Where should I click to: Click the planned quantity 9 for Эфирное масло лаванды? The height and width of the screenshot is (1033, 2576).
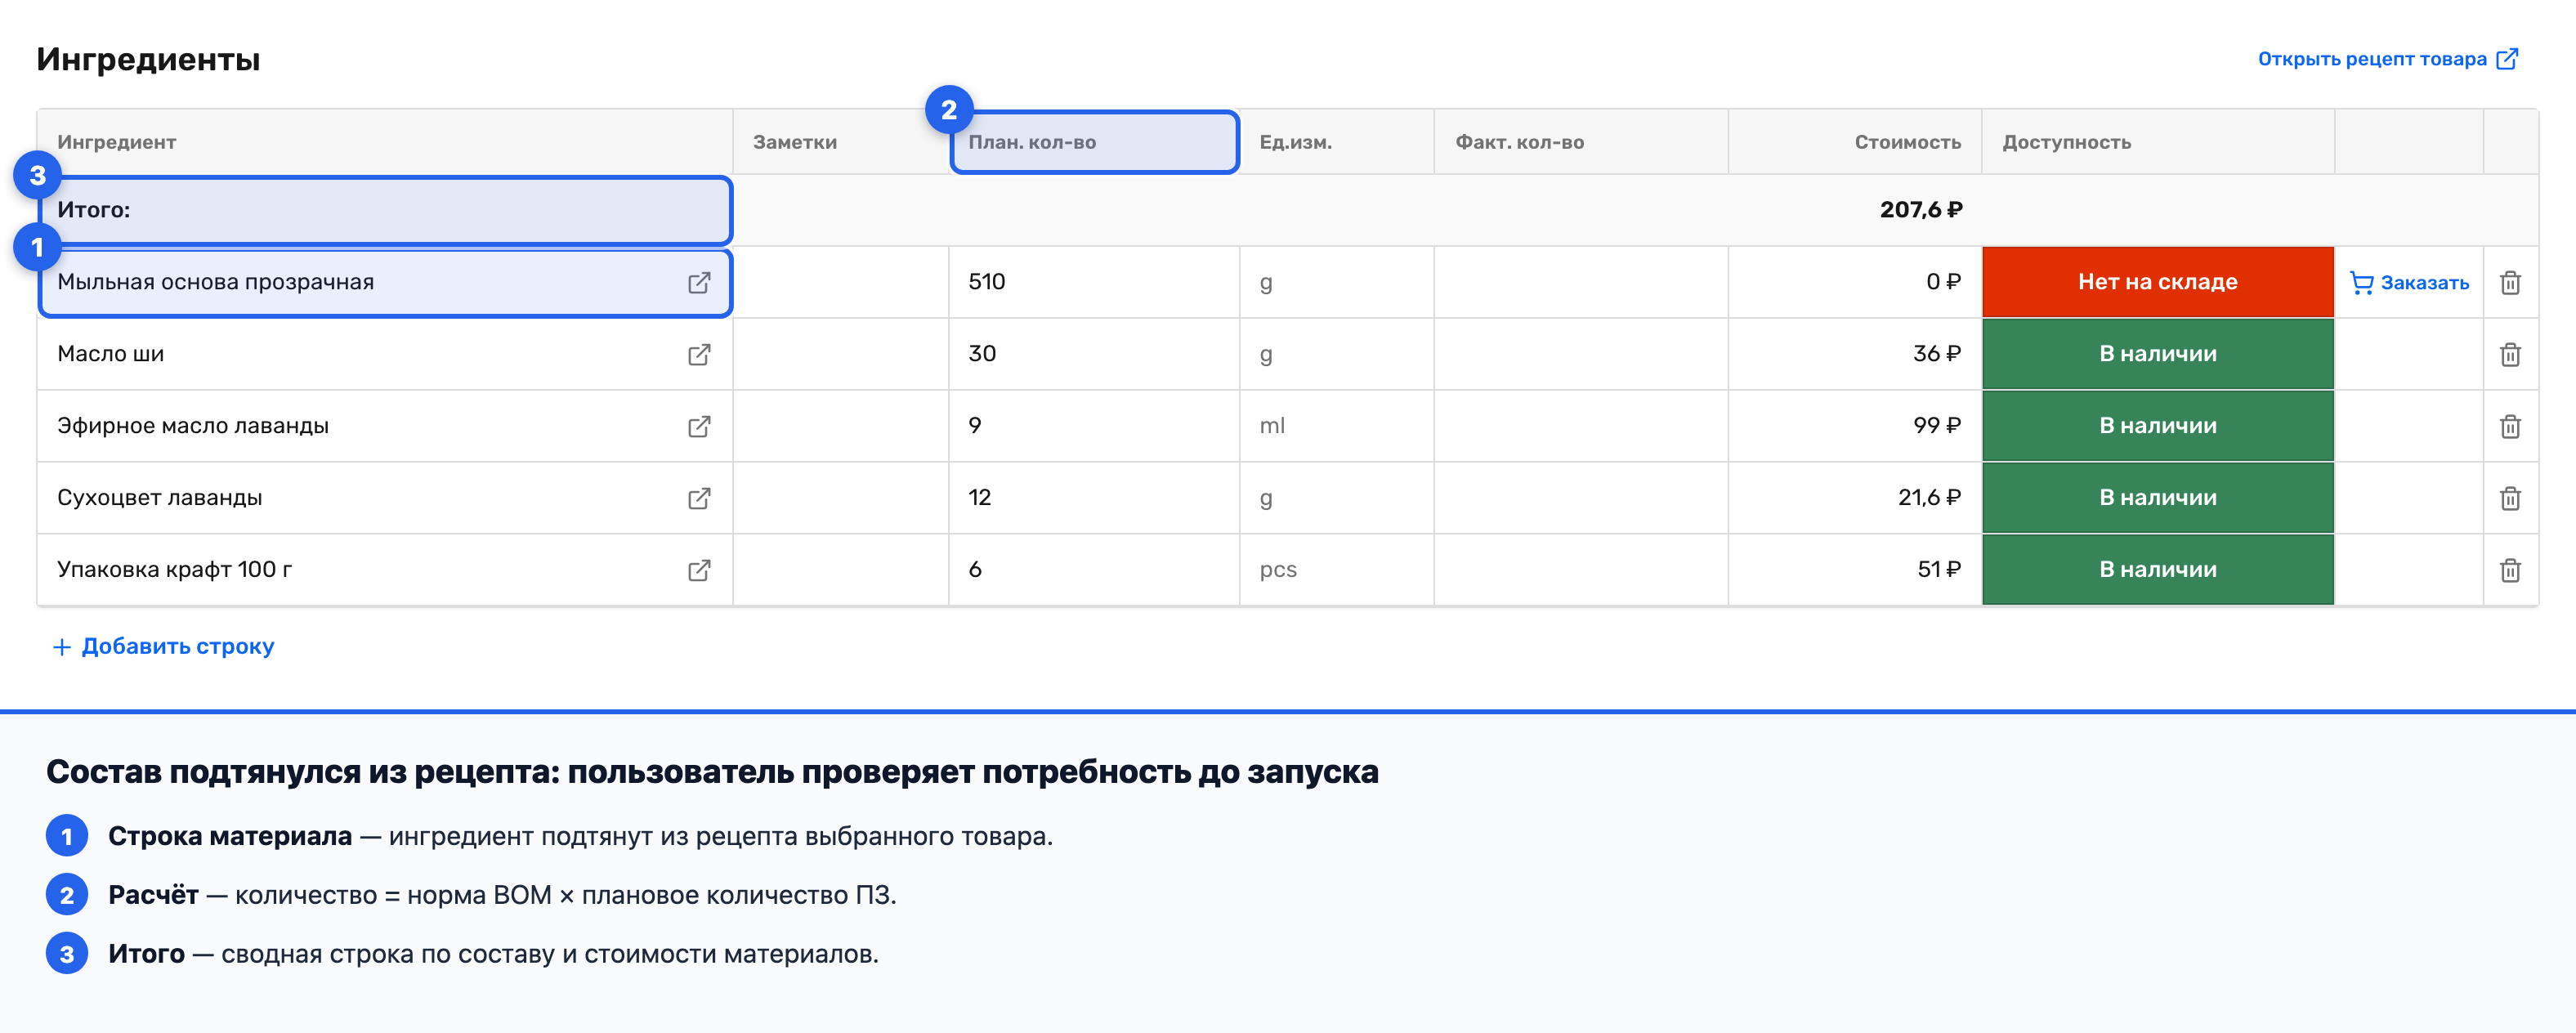(1094, 426)
